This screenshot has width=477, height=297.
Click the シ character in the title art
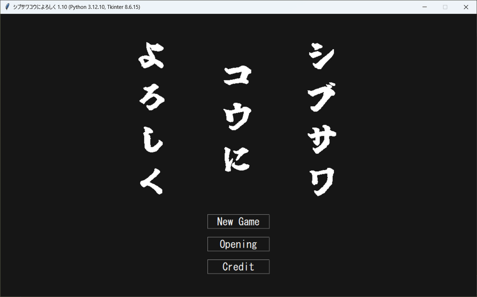click(x=322, y=55)
